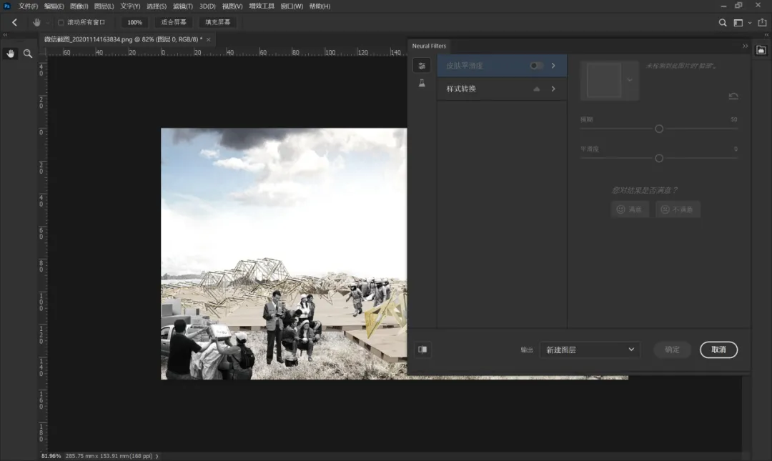The image size is (772, 461).
Task: Open the beta filters flask icon
Action: [x=422, y=84]
